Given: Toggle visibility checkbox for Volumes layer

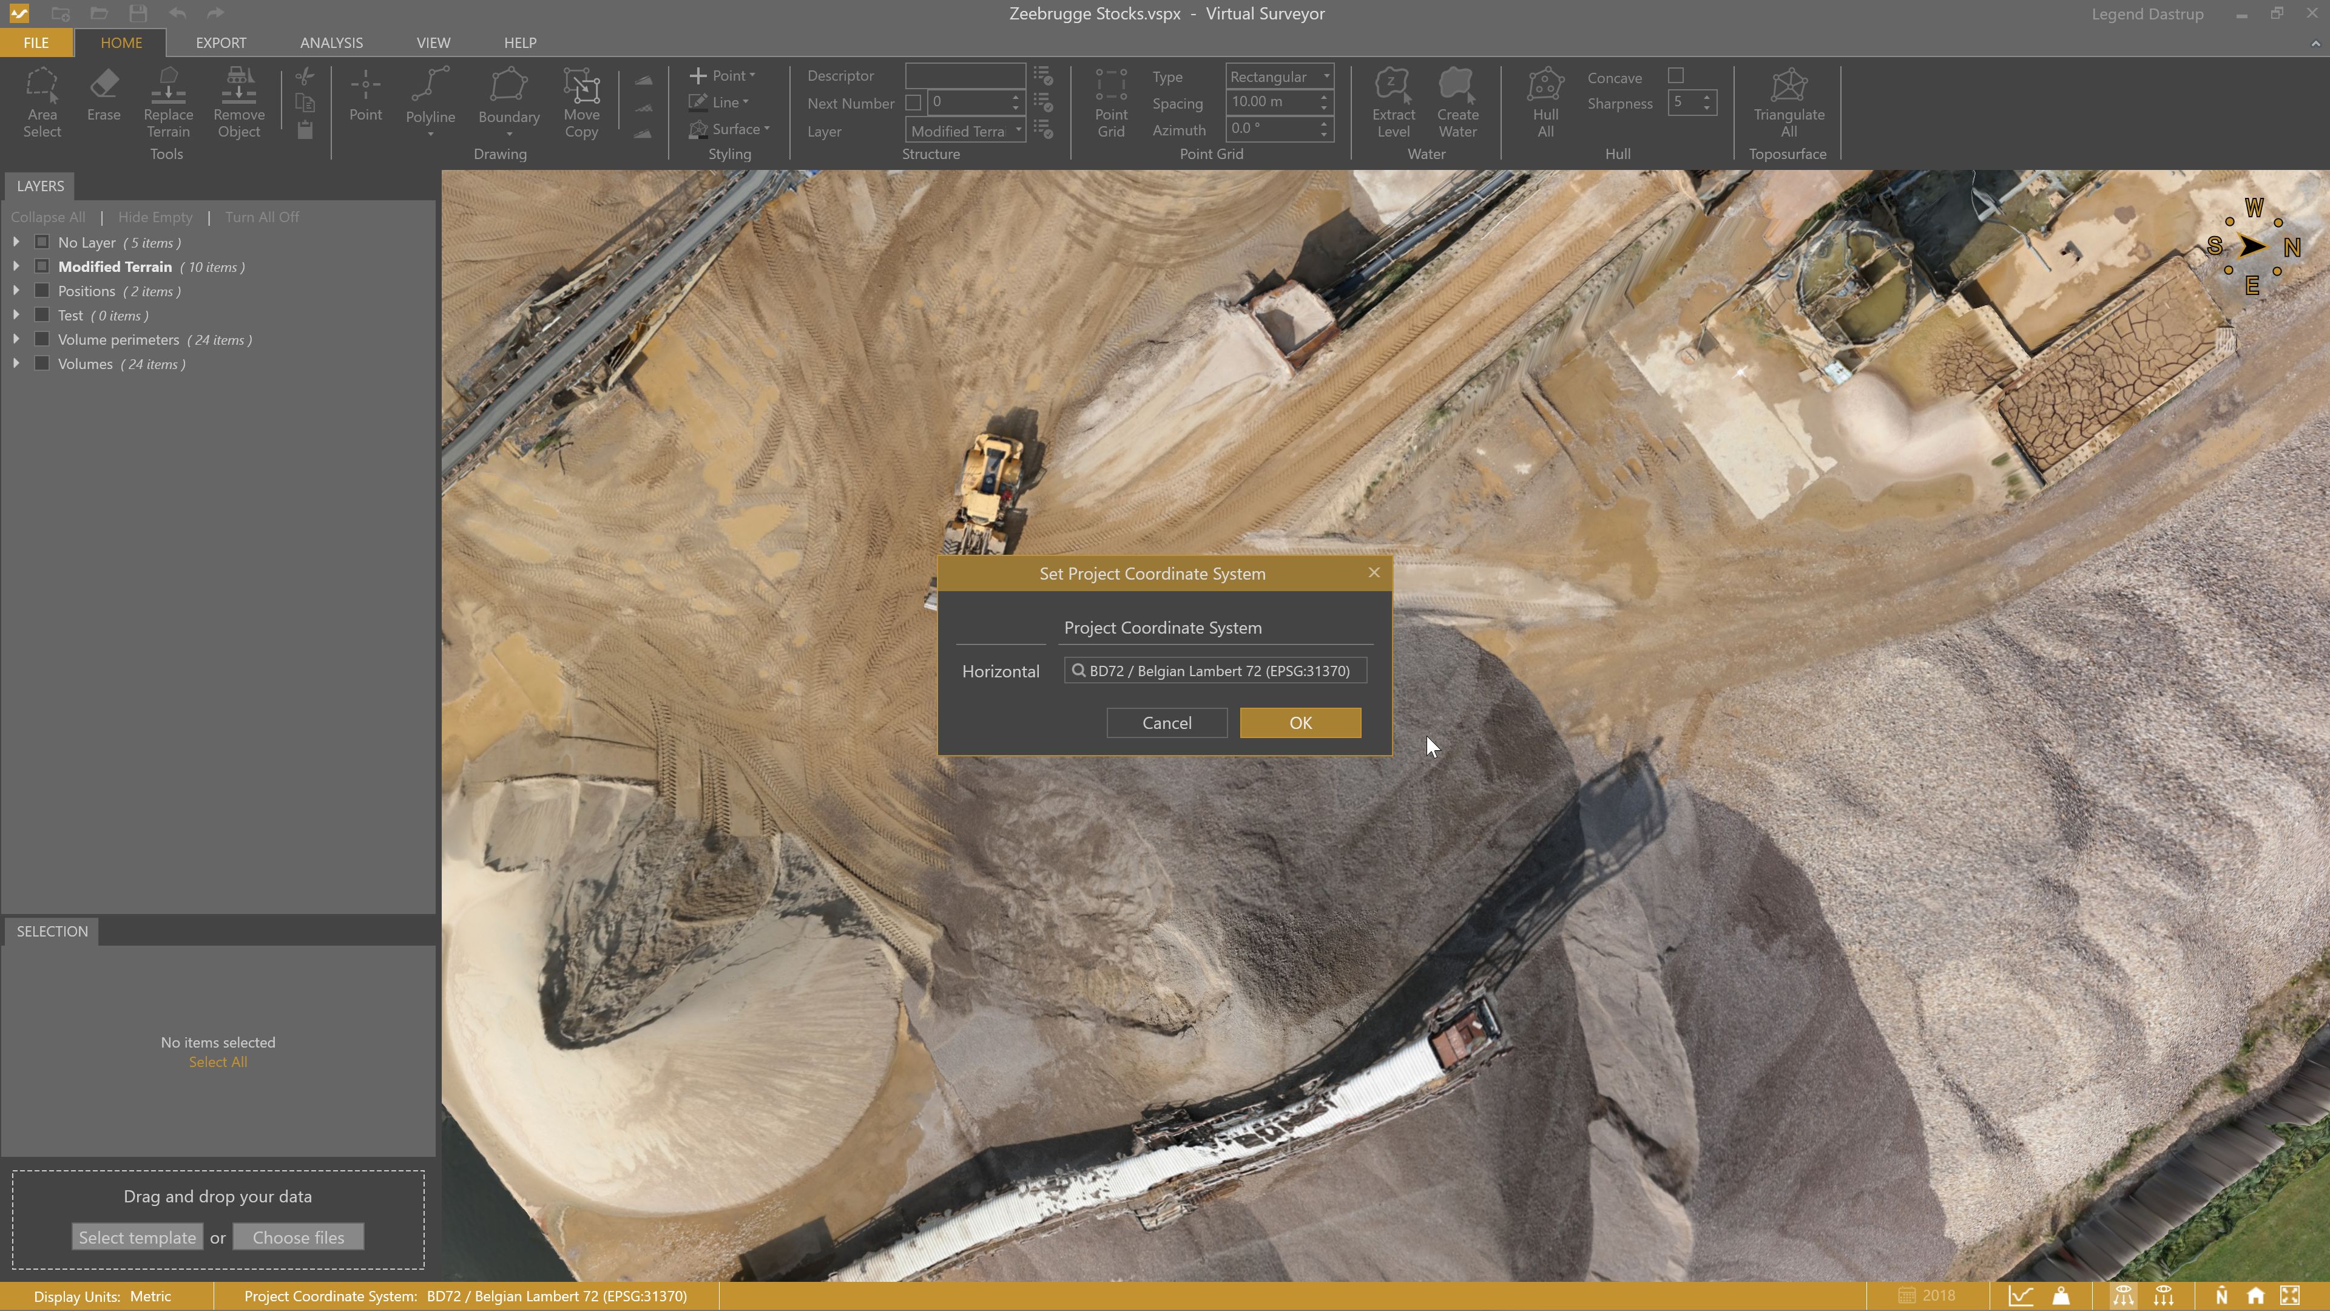Looking at the screenshot, I should (x=42, y=364).
